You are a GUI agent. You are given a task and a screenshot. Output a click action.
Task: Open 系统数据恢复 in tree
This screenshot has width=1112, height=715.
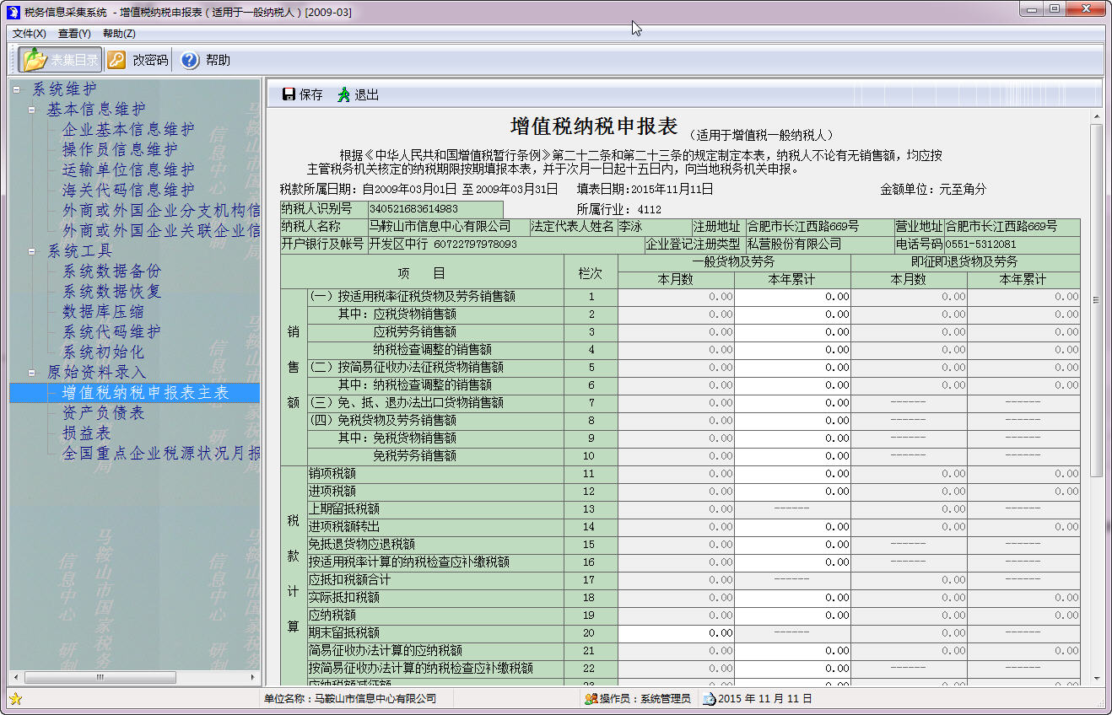pos(111,291)
